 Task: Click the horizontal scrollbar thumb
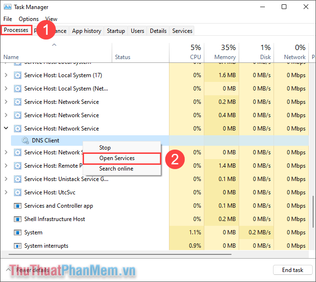click(120, 254)
